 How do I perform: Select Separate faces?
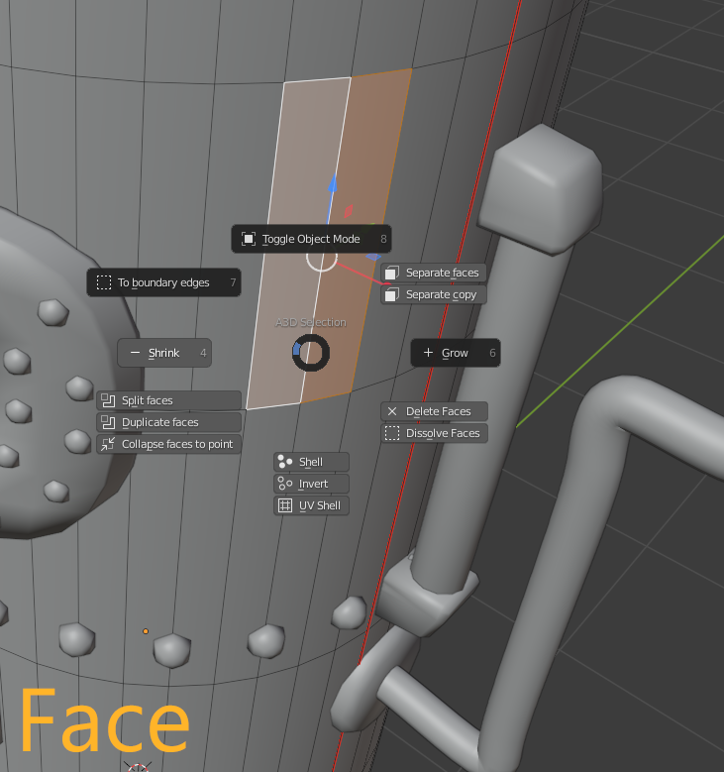[434, 273]
